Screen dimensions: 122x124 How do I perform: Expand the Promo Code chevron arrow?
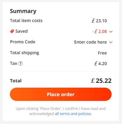(111, 42)
